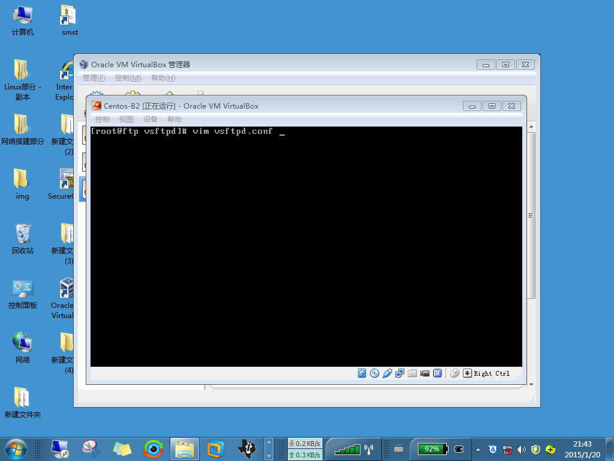The image size is (614, 461).
Task: Click the video capture camera icon
Action: [425, 373]
